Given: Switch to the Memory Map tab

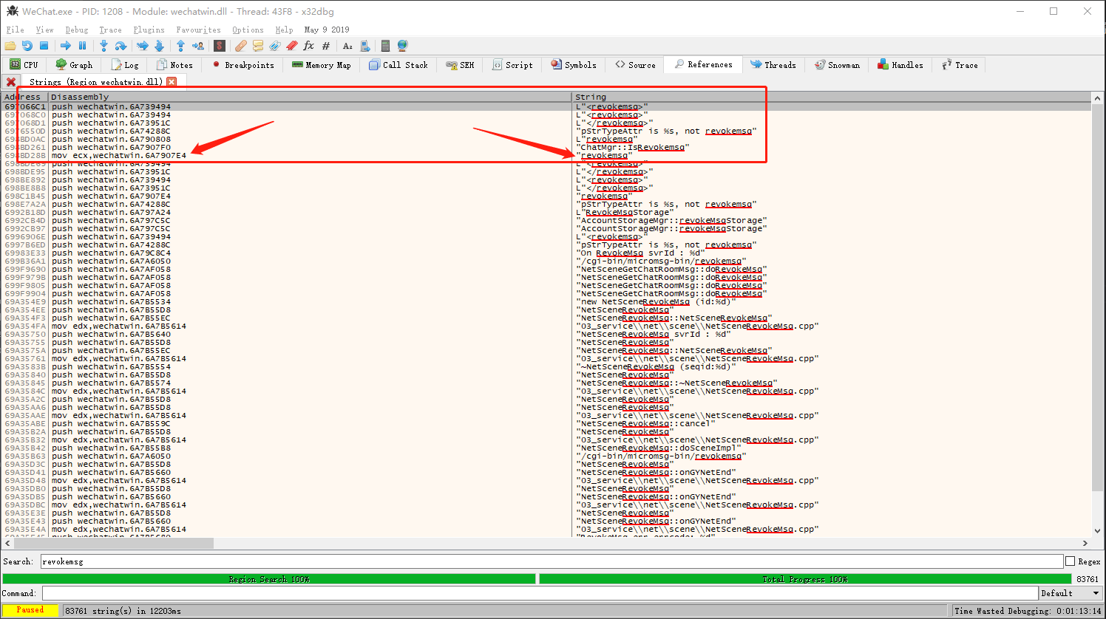Looking at the screenshot, I should click(322, 65).
